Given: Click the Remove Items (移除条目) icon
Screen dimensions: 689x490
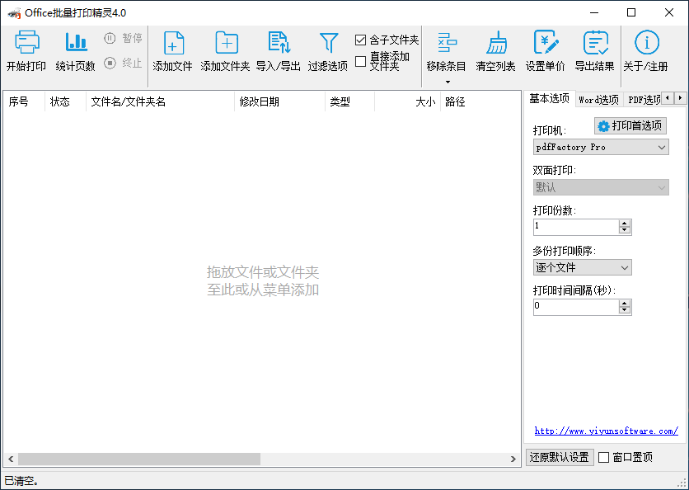Looking at the screenshot, I should click(x=447, y=43).
